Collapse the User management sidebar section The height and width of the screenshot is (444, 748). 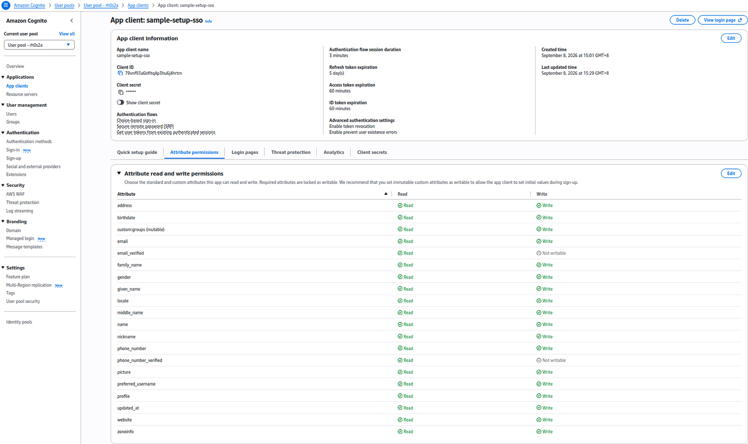click(x=3, y=105)
